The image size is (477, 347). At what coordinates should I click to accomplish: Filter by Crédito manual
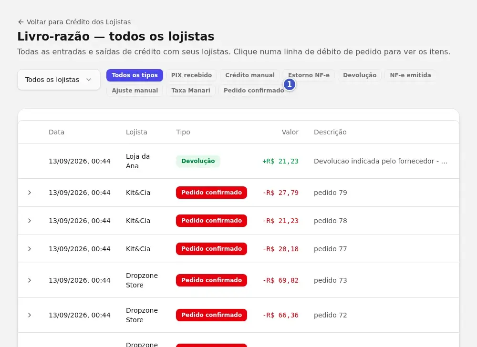[250, 75]
